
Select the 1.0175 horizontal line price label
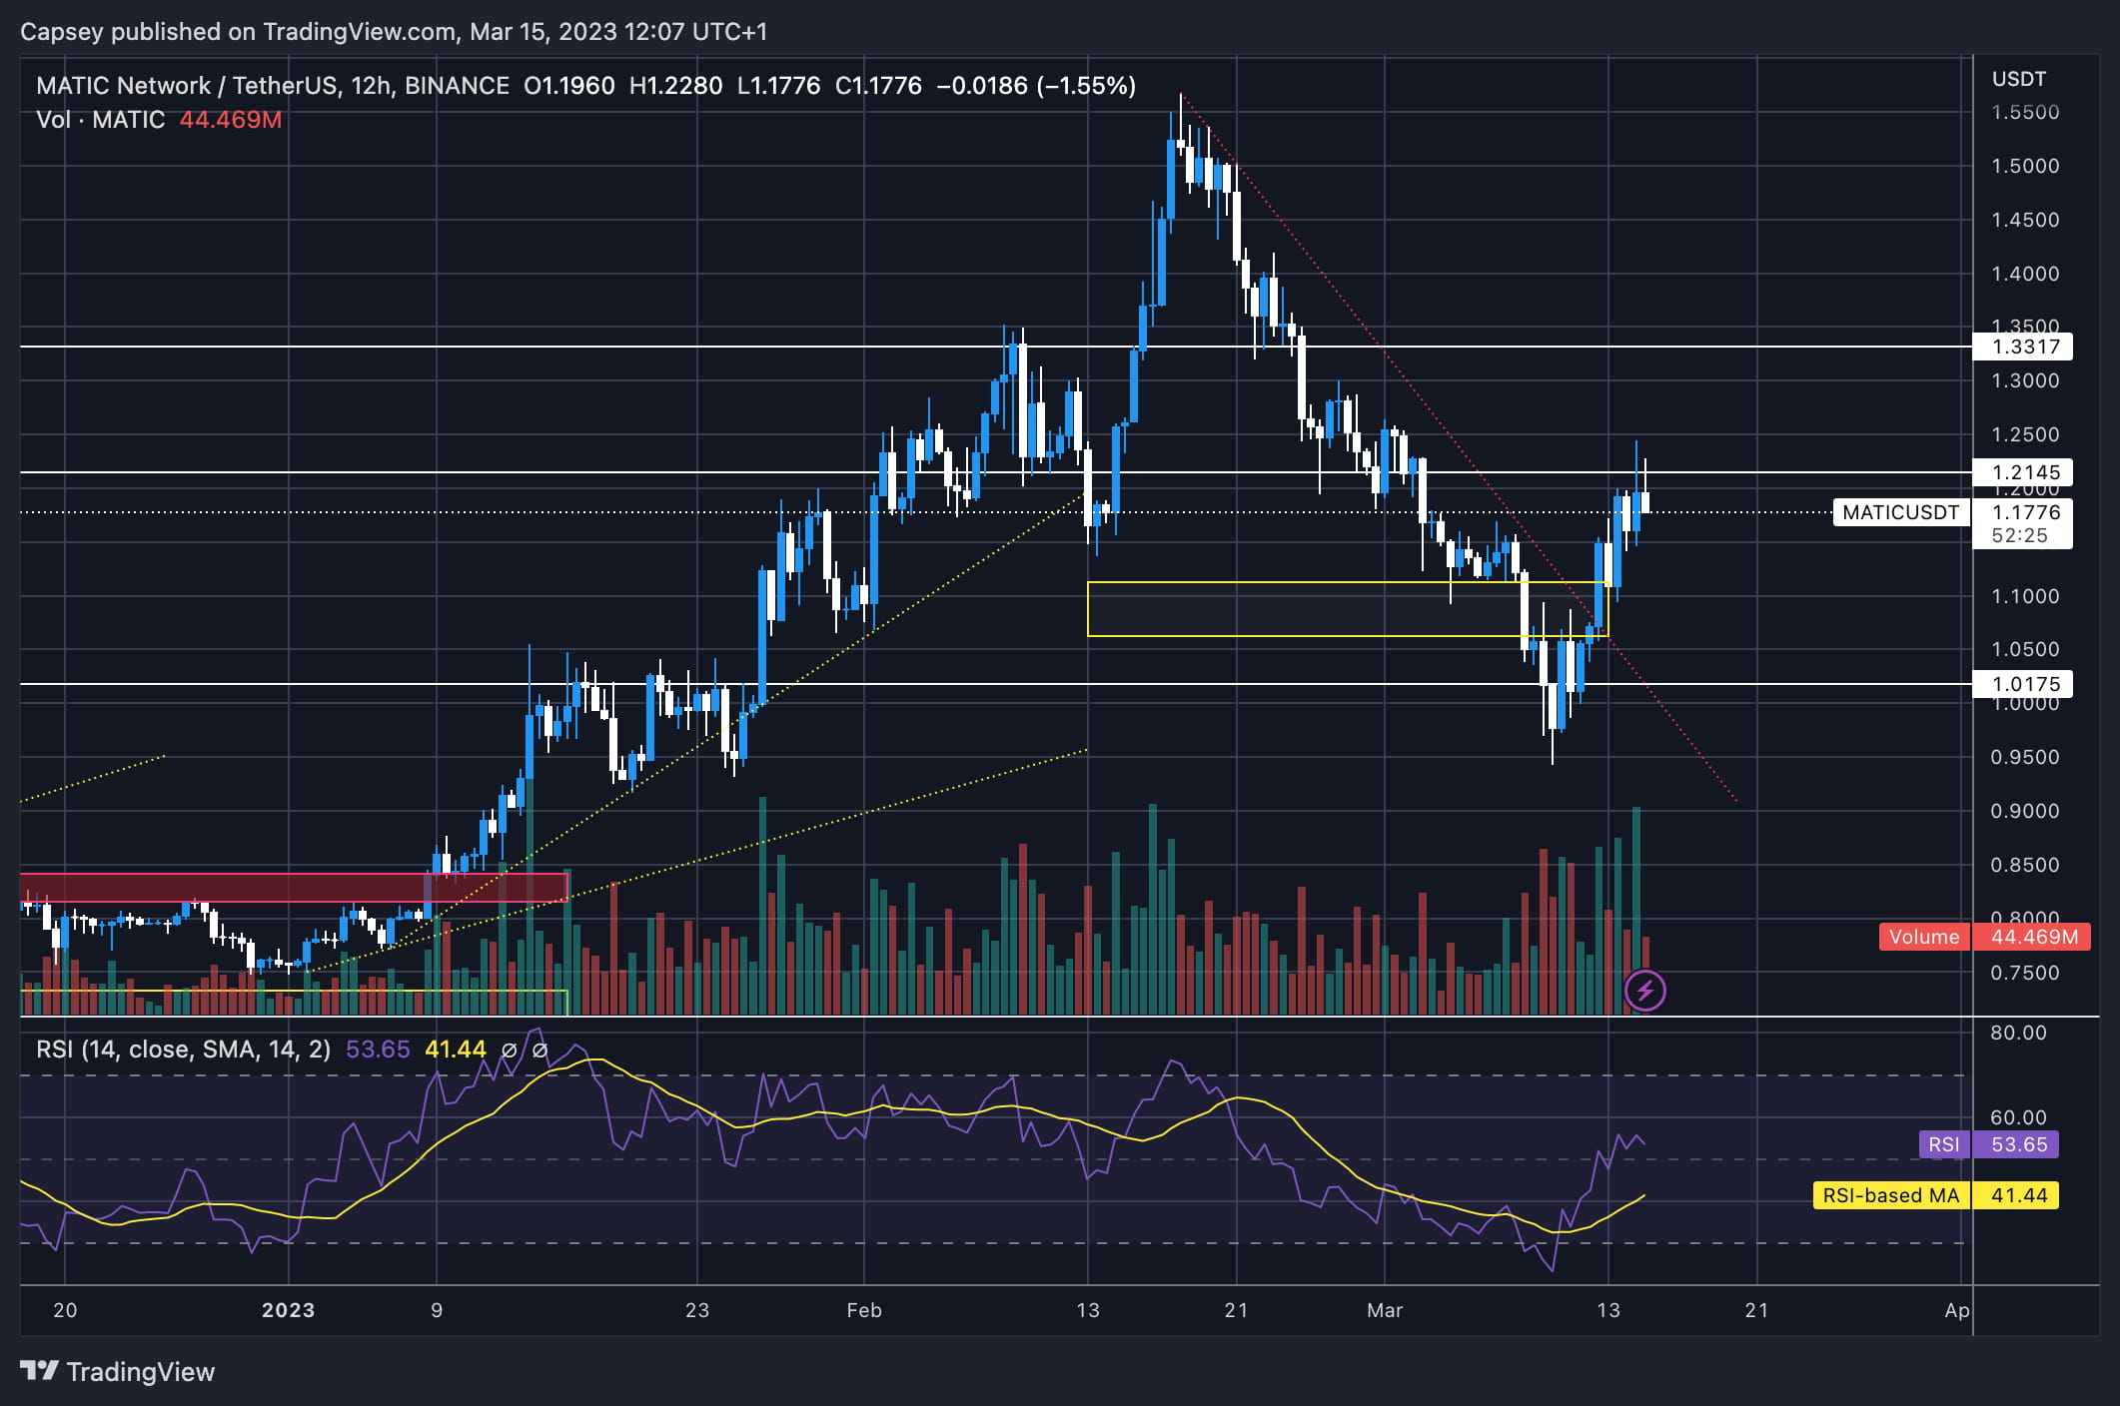point(2024,684)
